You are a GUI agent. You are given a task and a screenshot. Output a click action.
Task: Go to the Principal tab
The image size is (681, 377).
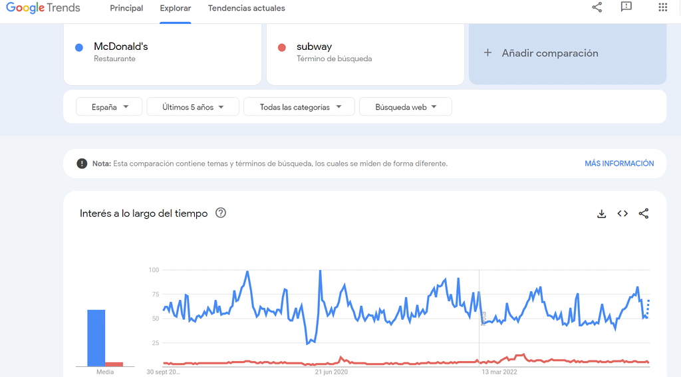126,8
